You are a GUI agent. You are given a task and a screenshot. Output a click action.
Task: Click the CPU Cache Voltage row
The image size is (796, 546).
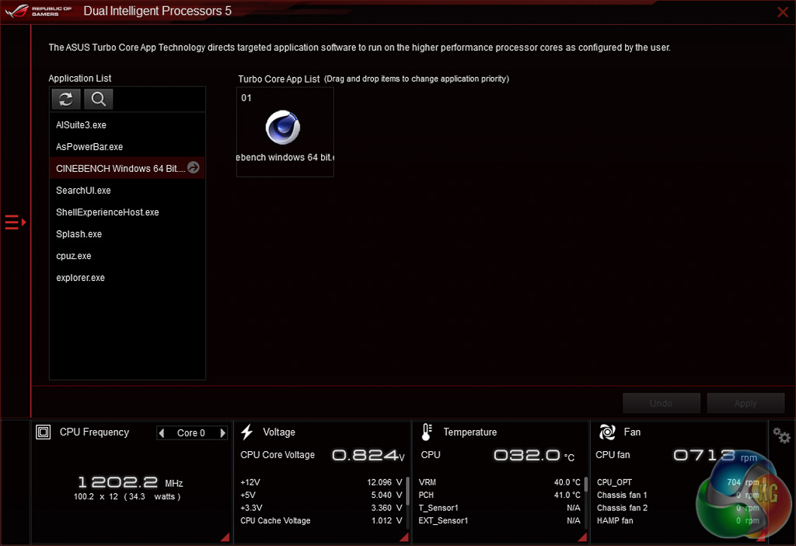pyautogui.click(x=321, y=520)
